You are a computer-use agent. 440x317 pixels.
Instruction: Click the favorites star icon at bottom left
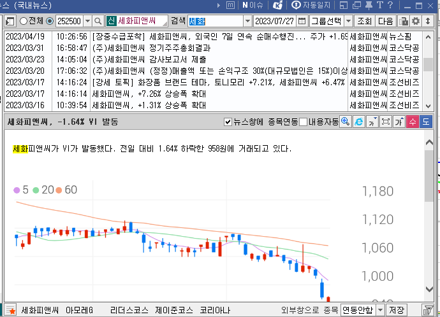point(11,310)
